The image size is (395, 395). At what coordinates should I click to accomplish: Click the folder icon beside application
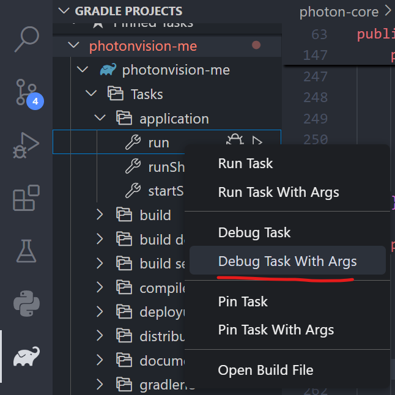coord(124,118)
